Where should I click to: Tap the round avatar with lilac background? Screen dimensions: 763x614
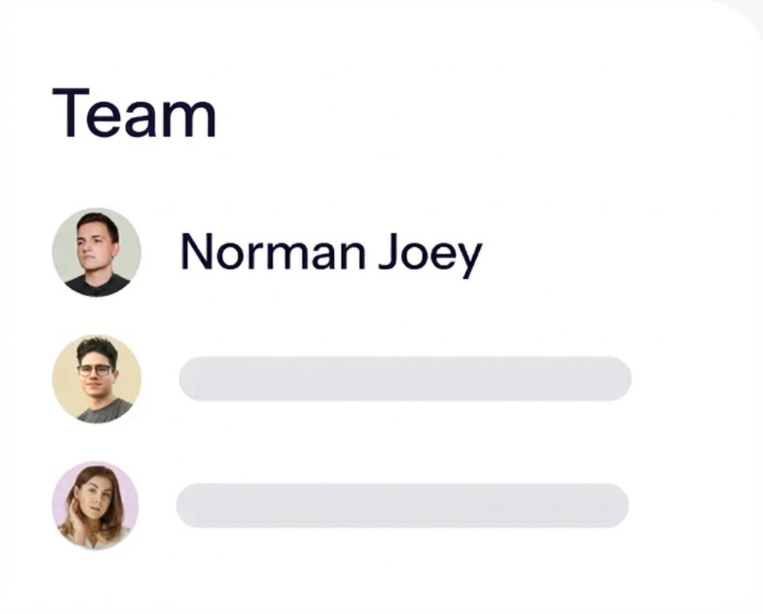tap(95, 505)
